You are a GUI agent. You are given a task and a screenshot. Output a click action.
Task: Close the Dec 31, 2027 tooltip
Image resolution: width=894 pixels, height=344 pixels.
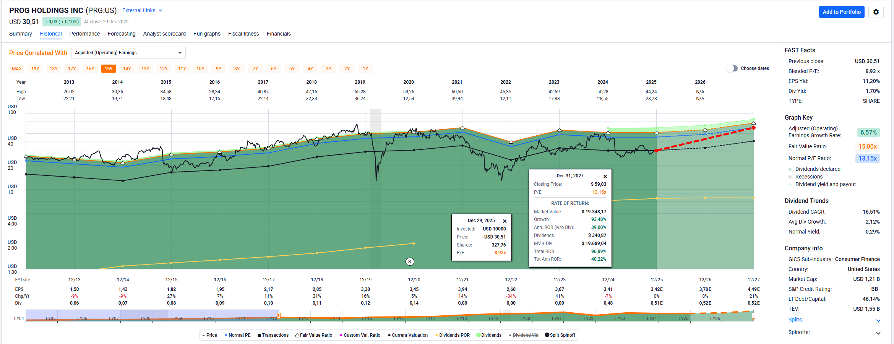point(605,176)
